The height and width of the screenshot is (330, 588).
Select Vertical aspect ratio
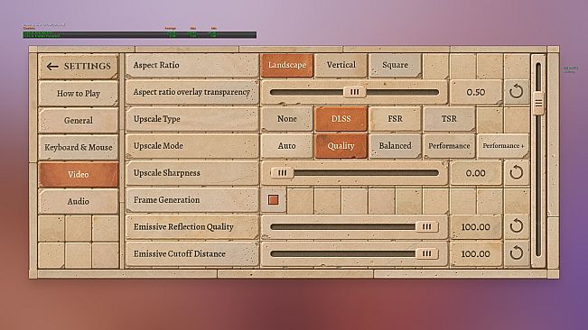coord(341,65)
